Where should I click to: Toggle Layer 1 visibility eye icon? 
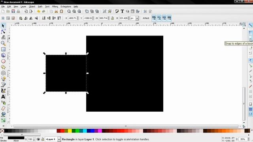click(38, 139)
